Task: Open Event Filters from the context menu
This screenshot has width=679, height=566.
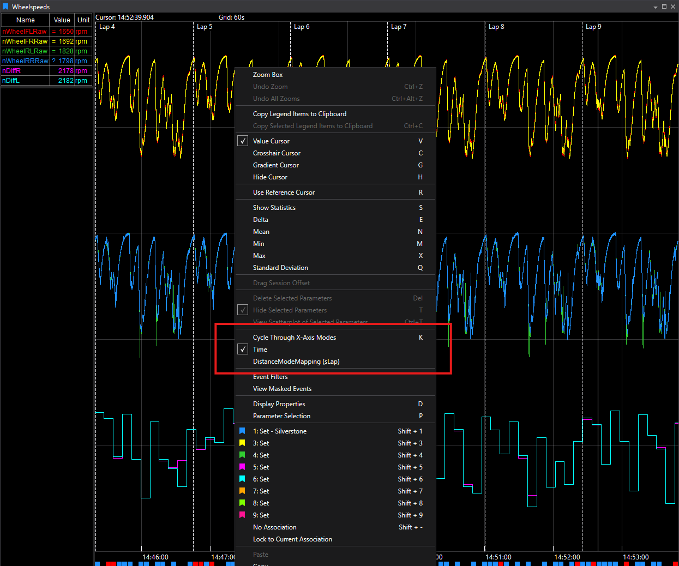Action: 271,376
